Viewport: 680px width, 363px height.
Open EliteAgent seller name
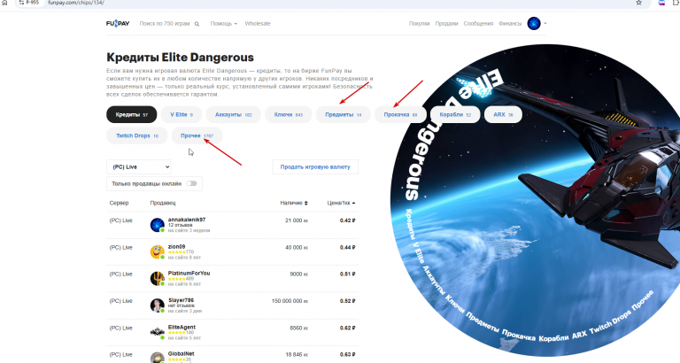pos(182,327)
